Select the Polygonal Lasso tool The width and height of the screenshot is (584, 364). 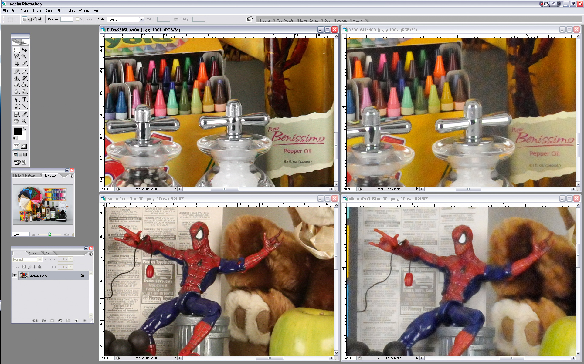point(17,56)
